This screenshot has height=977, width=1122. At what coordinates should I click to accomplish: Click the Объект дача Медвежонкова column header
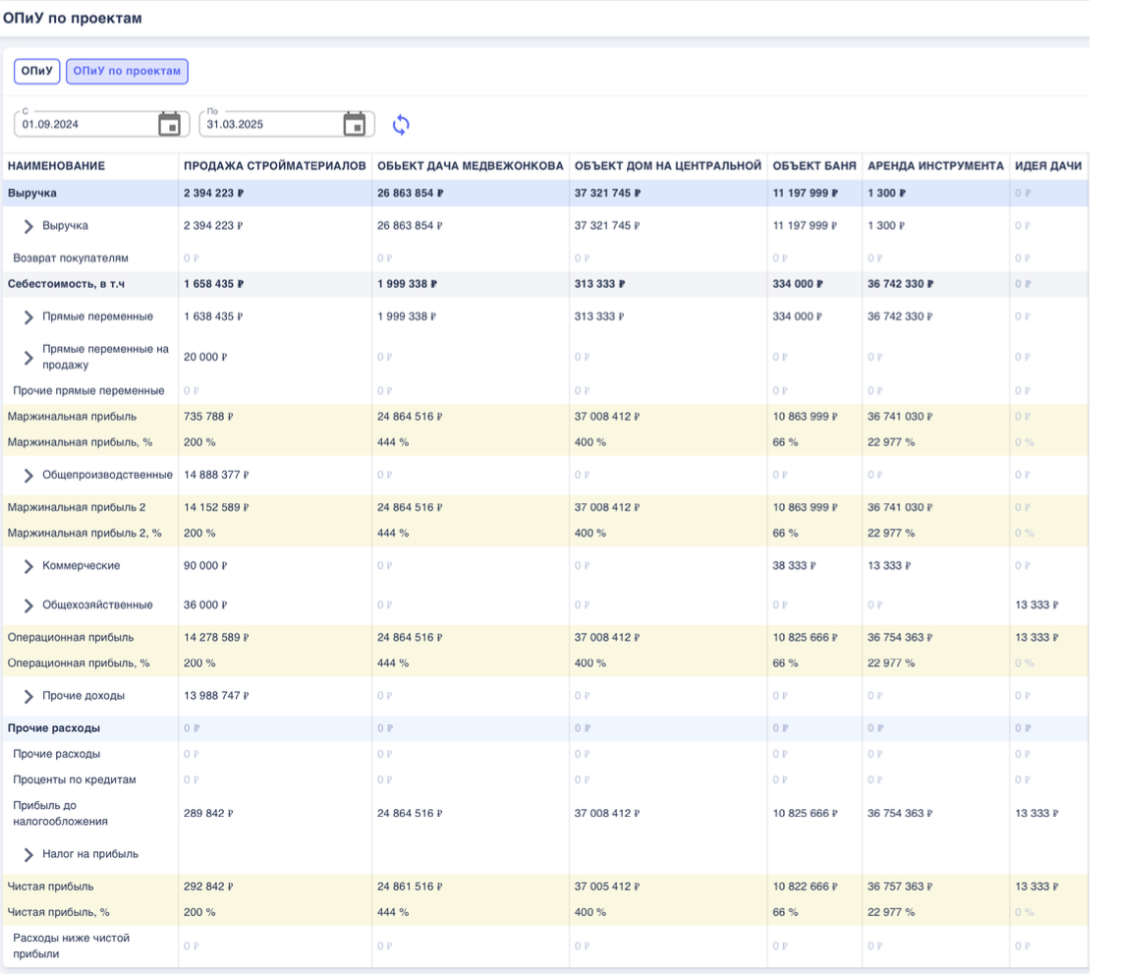tap(470, 166)
